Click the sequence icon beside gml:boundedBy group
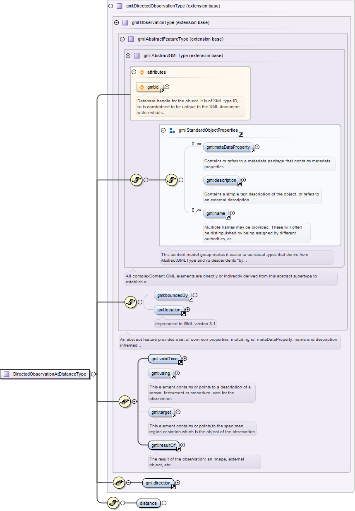 (x=131, y=302)
